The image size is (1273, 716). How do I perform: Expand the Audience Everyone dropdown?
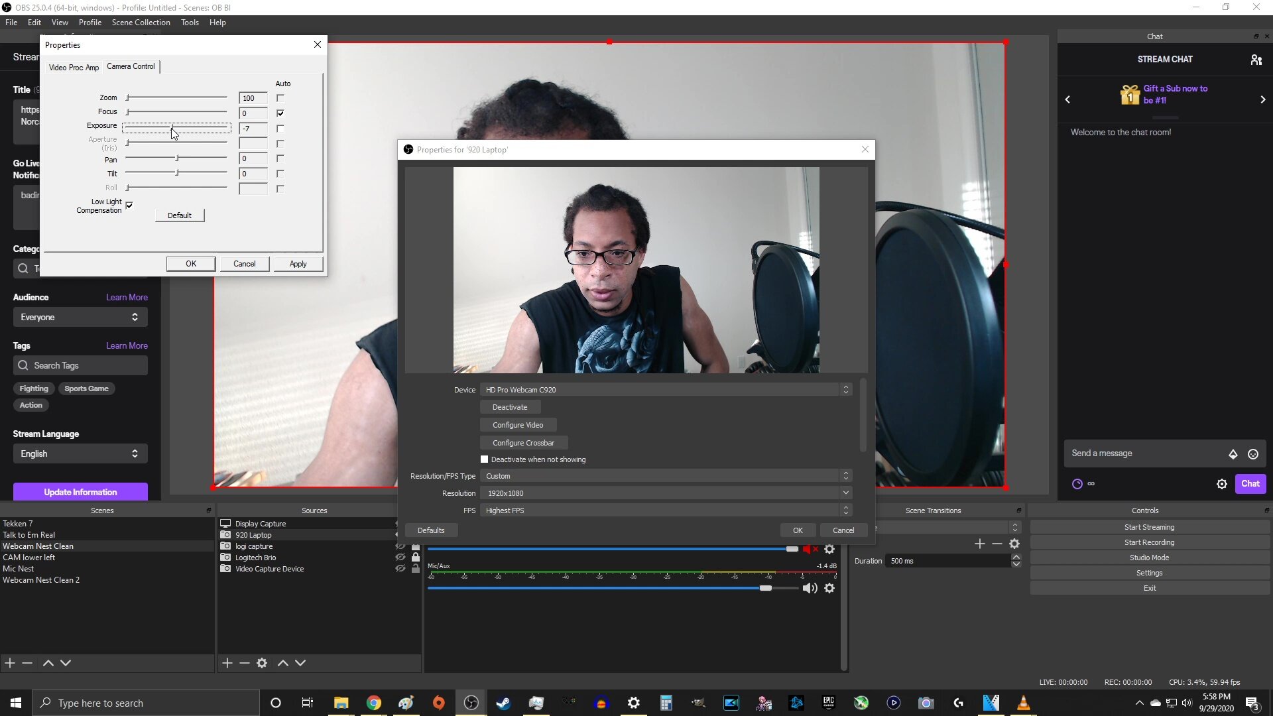pos(80,318)
